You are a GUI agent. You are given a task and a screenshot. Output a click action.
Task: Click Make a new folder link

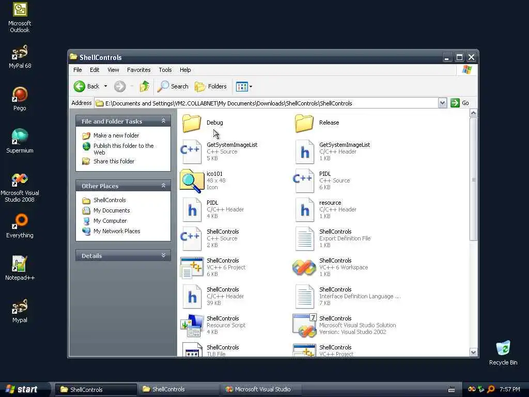(116, 135)
